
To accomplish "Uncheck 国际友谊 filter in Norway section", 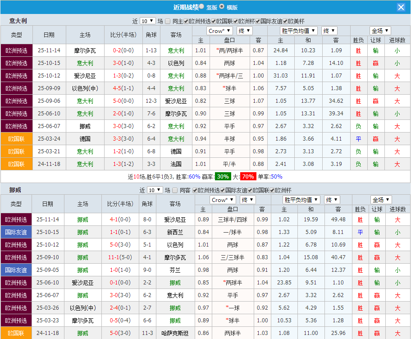I will pyautogui.click(x=221, y=191).
